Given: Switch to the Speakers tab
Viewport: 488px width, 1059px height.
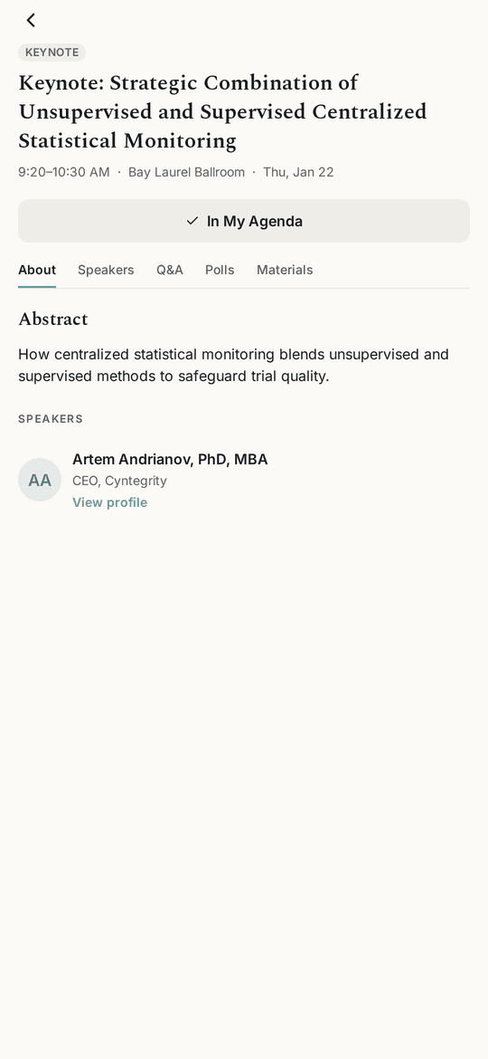Looking at the screenshot, I should click(106, 270).
